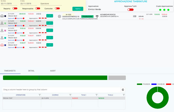Click the Applica button
This screenshot has width=174, height=112.
78,9
